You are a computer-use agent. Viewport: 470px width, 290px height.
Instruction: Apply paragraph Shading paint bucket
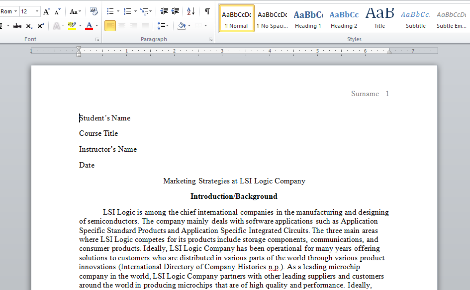[x=182, y=26]
